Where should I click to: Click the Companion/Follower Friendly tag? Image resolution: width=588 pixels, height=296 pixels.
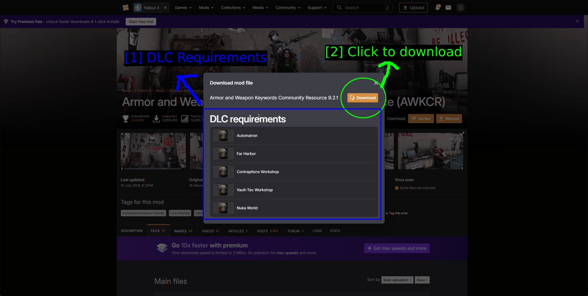point(143,213)
